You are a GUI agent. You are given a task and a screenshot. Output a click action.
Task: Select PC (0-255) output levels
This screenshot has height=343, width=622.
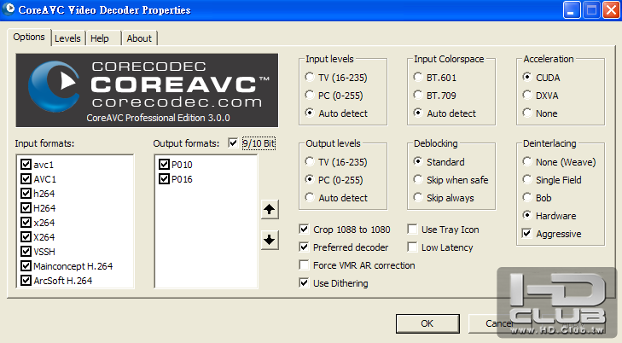tap(310, 180)
